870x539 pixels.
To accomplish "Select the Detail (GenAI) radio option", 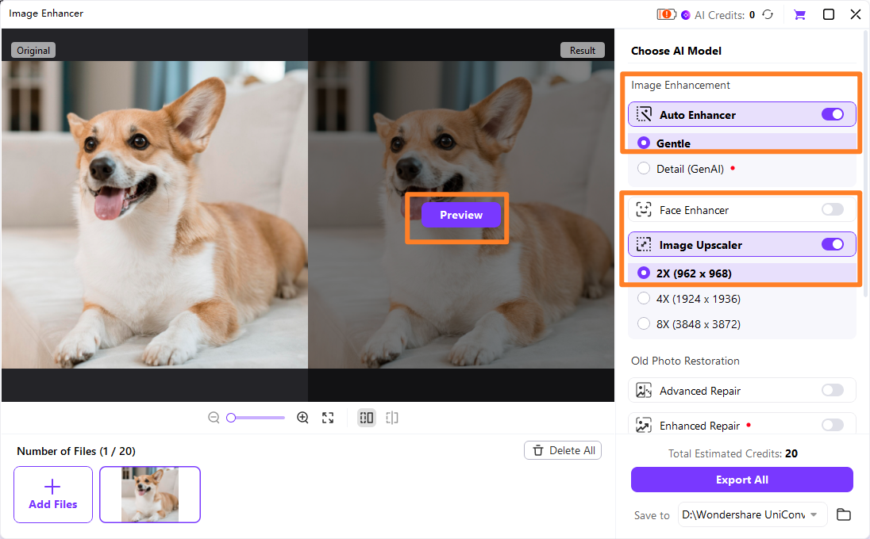I will 644,168.
